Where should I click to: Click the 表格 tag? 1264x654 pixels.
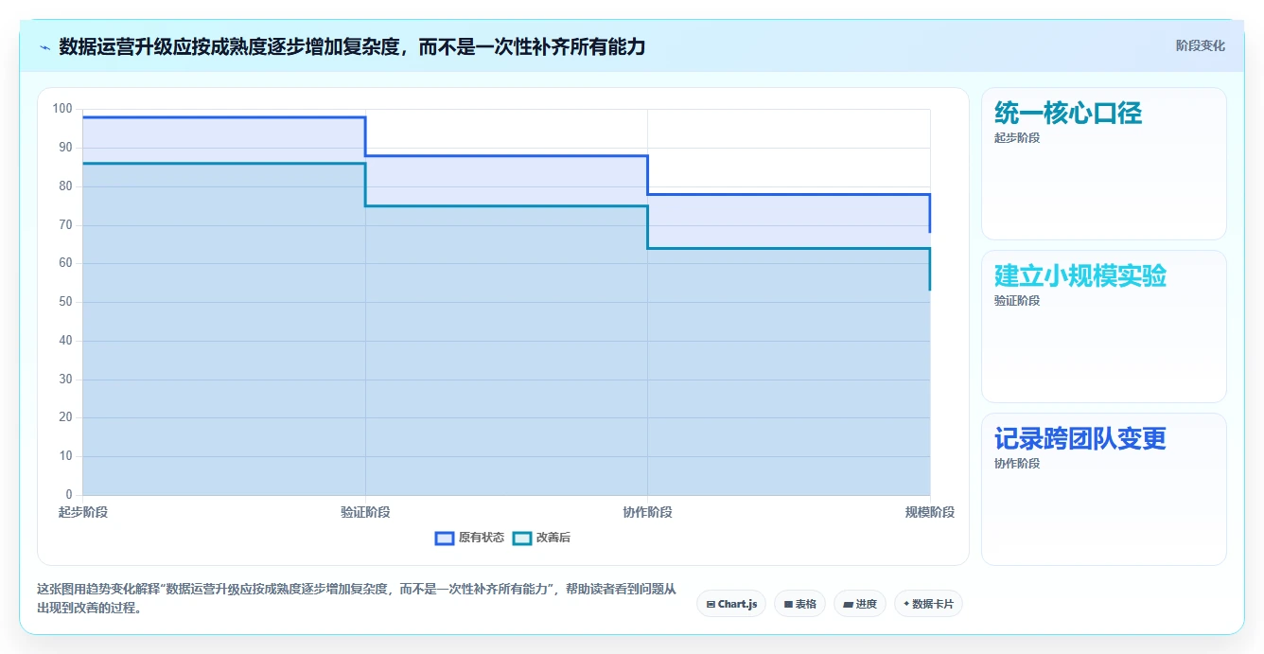point(799,604)
